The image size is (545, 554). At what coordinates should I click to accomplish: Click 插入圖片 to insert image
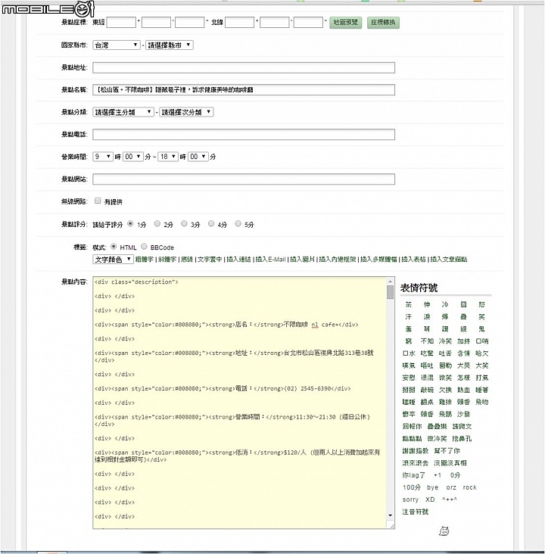click(303, 260)
